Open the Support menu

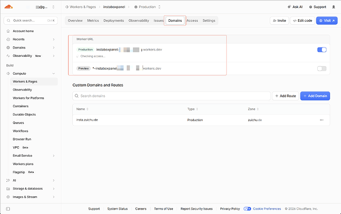(318, 7)
